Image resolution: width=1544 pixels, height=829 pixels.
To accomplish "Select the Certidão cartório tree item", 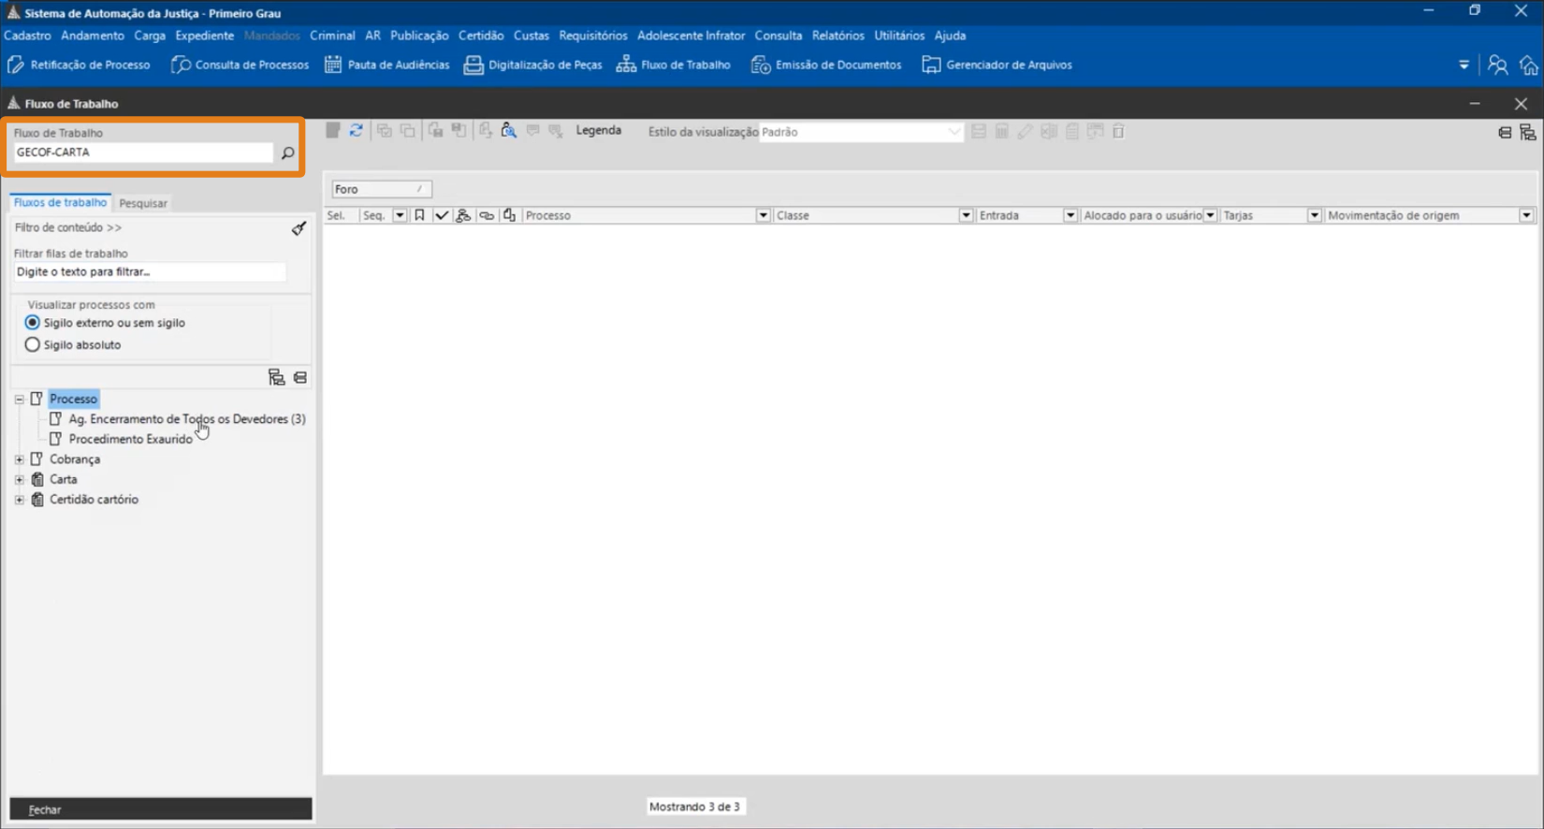I will pyautogui.click(x=94, y=500).
